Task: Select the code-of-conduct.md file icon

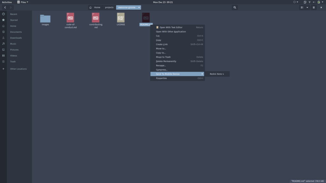Action: 70,17
